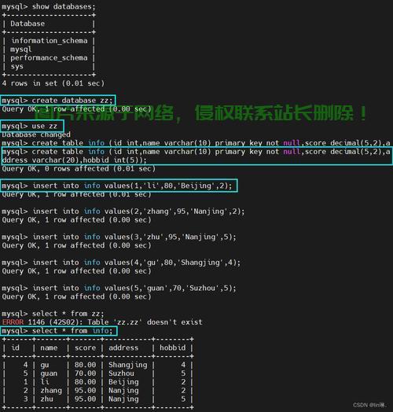
Task: Select the "zhu" name cell in result table
Action: [x=46, y=399]
